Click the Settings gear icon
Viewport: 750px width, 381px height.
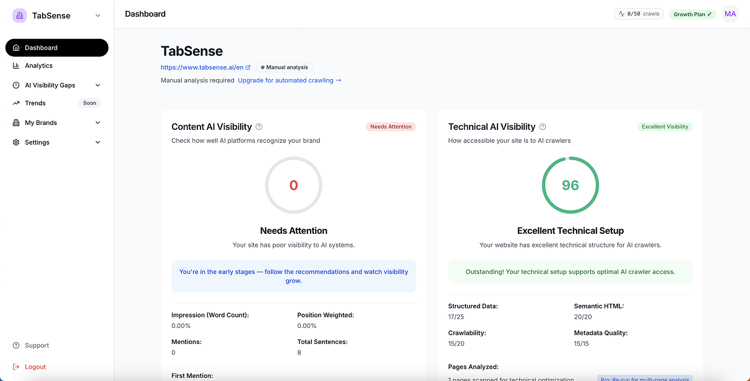click(16, 142)
